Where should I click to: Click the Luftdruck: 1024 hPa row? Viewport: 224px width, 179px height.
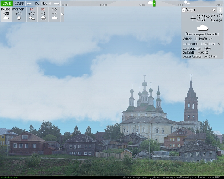pyautogui.click(x=201, y=44)
